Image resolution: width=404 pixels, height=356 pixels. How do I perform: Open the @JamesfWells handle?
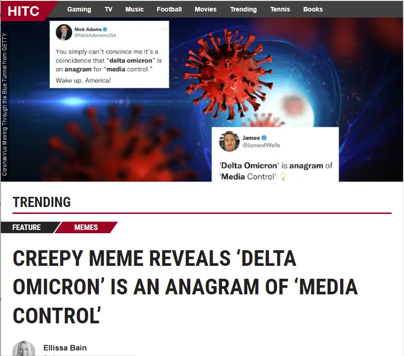261,145
